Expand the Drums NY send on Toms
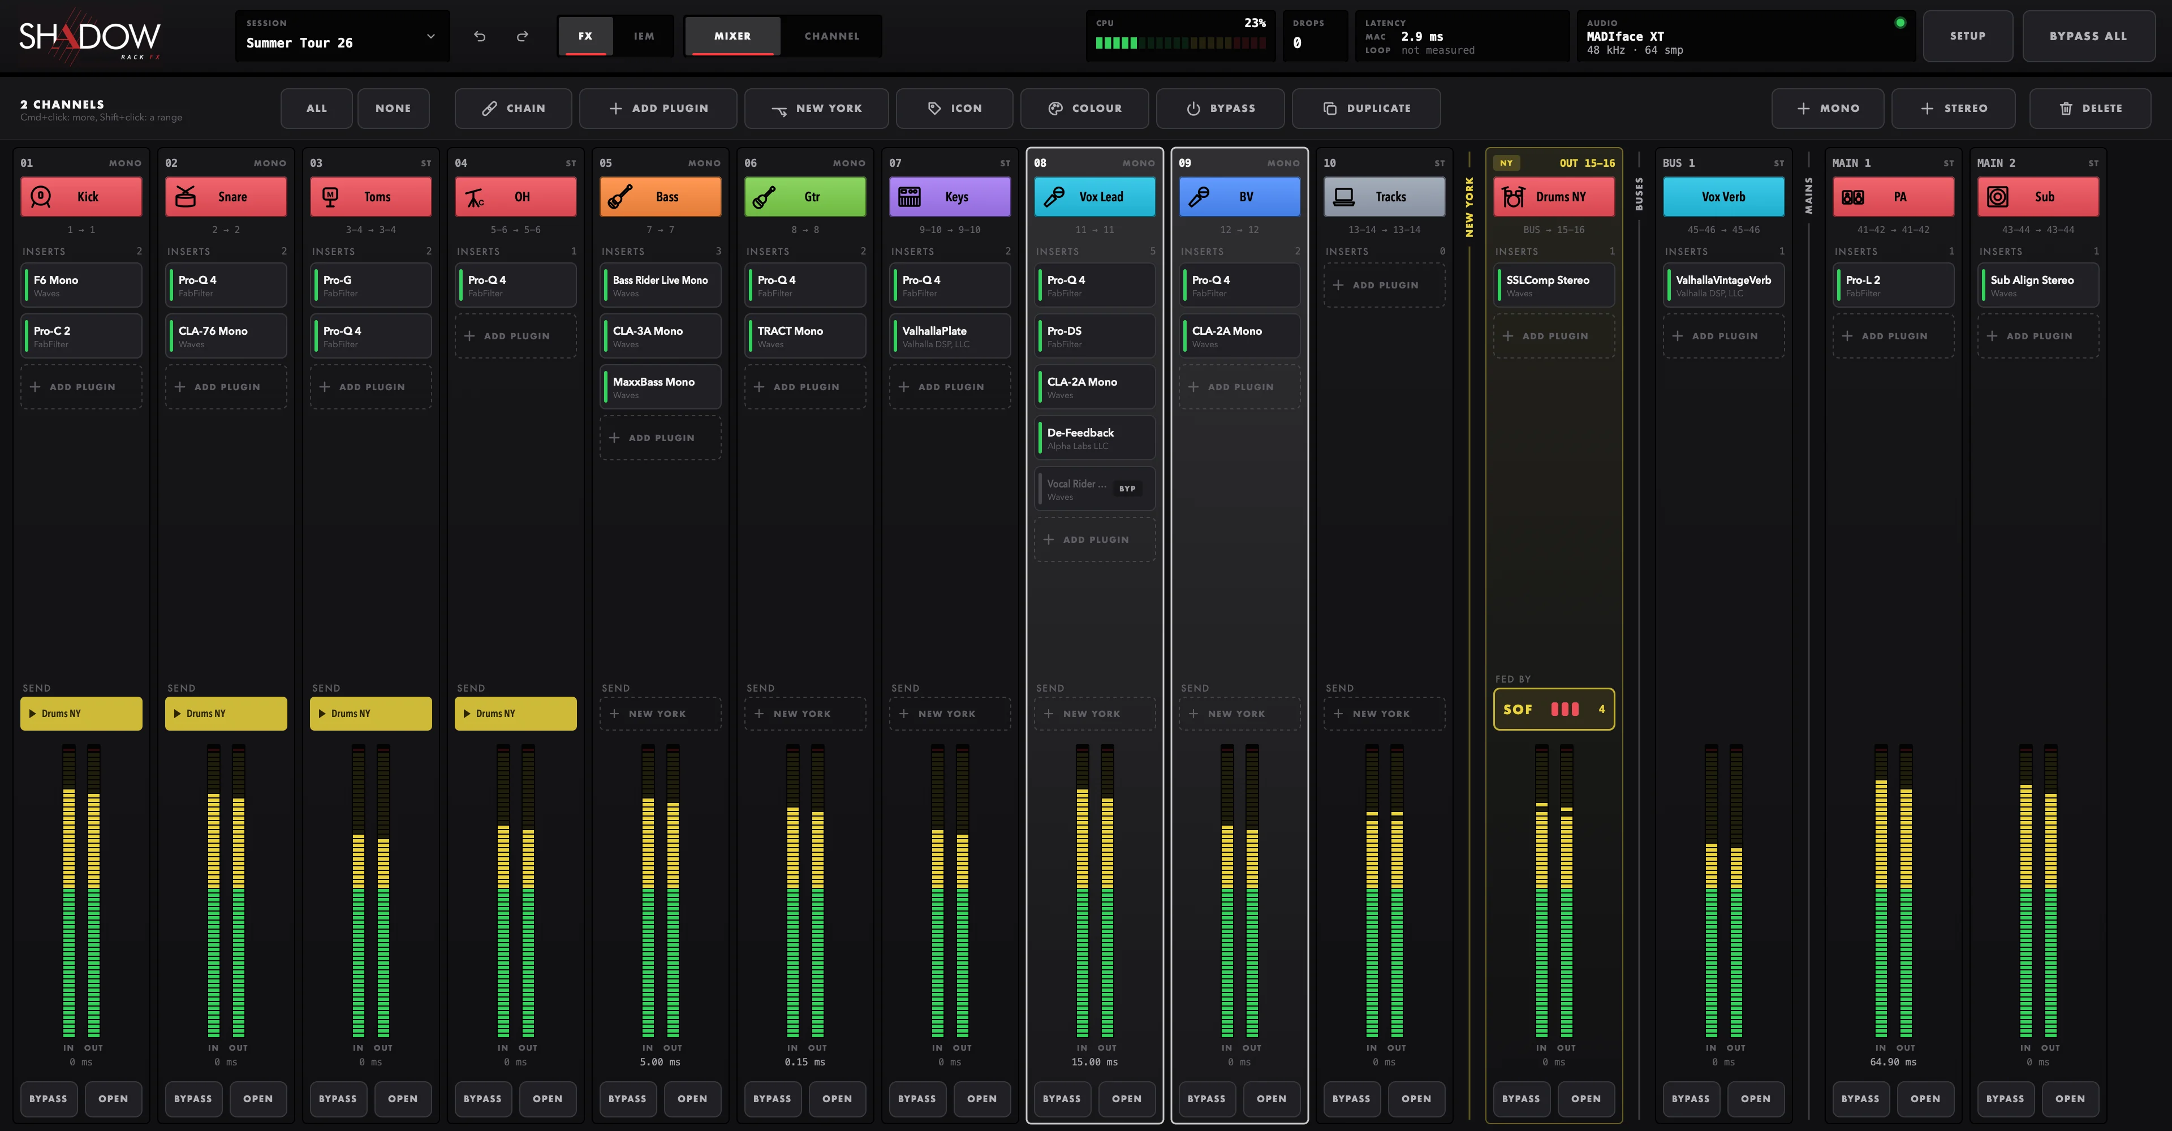This screenshot has height=1131, width=2172. [x=371, y=713]
